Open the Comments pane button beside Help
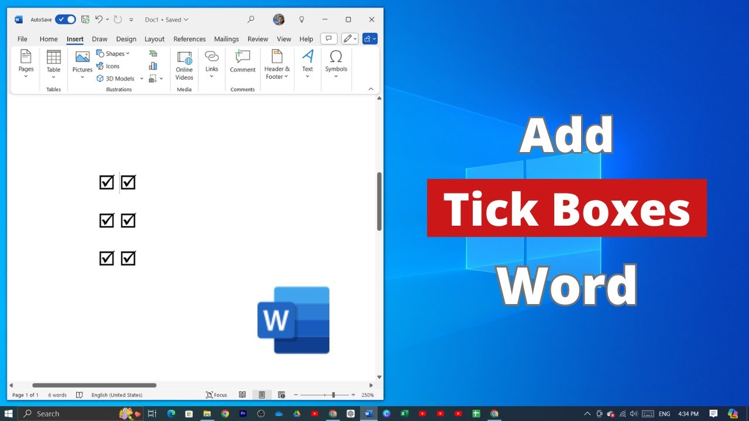749x421 pixels. 329,39
